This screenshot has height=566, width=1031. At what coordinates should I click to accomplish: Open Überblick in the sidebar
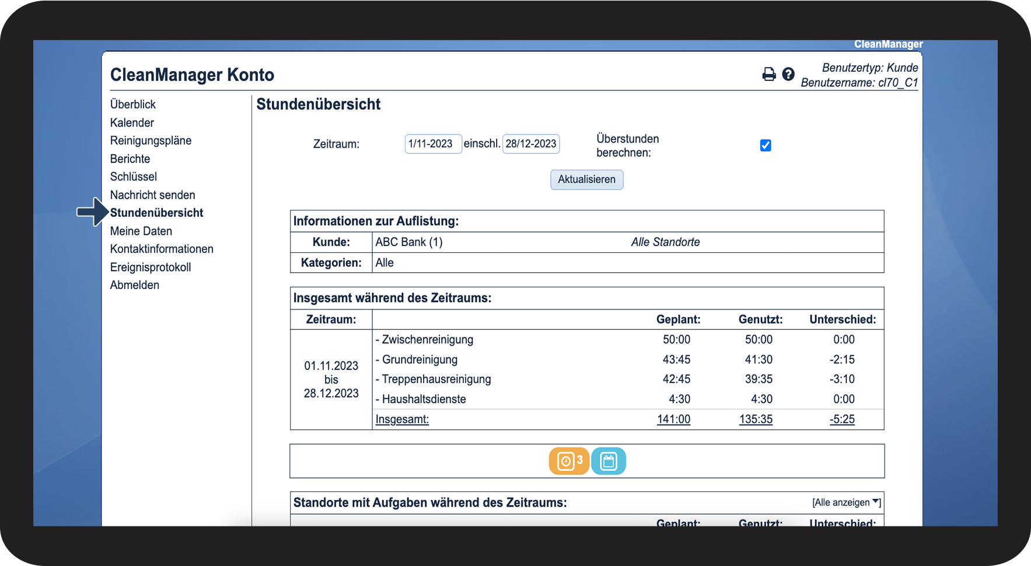[x=133, y=104]
